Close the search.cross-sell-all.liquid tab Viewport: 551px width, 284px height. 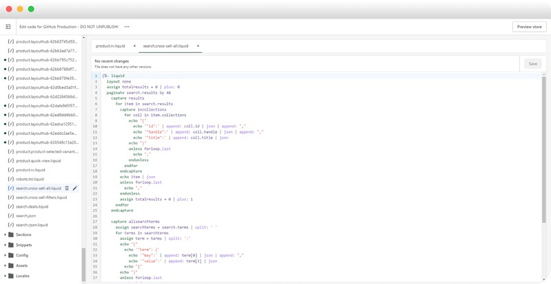(198, 46)
